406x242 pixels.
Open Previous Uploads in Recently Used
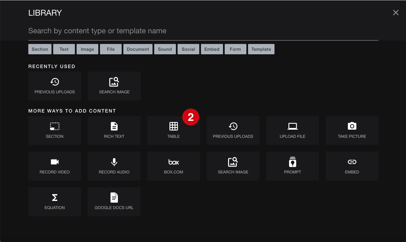click(x=55, y=86)
